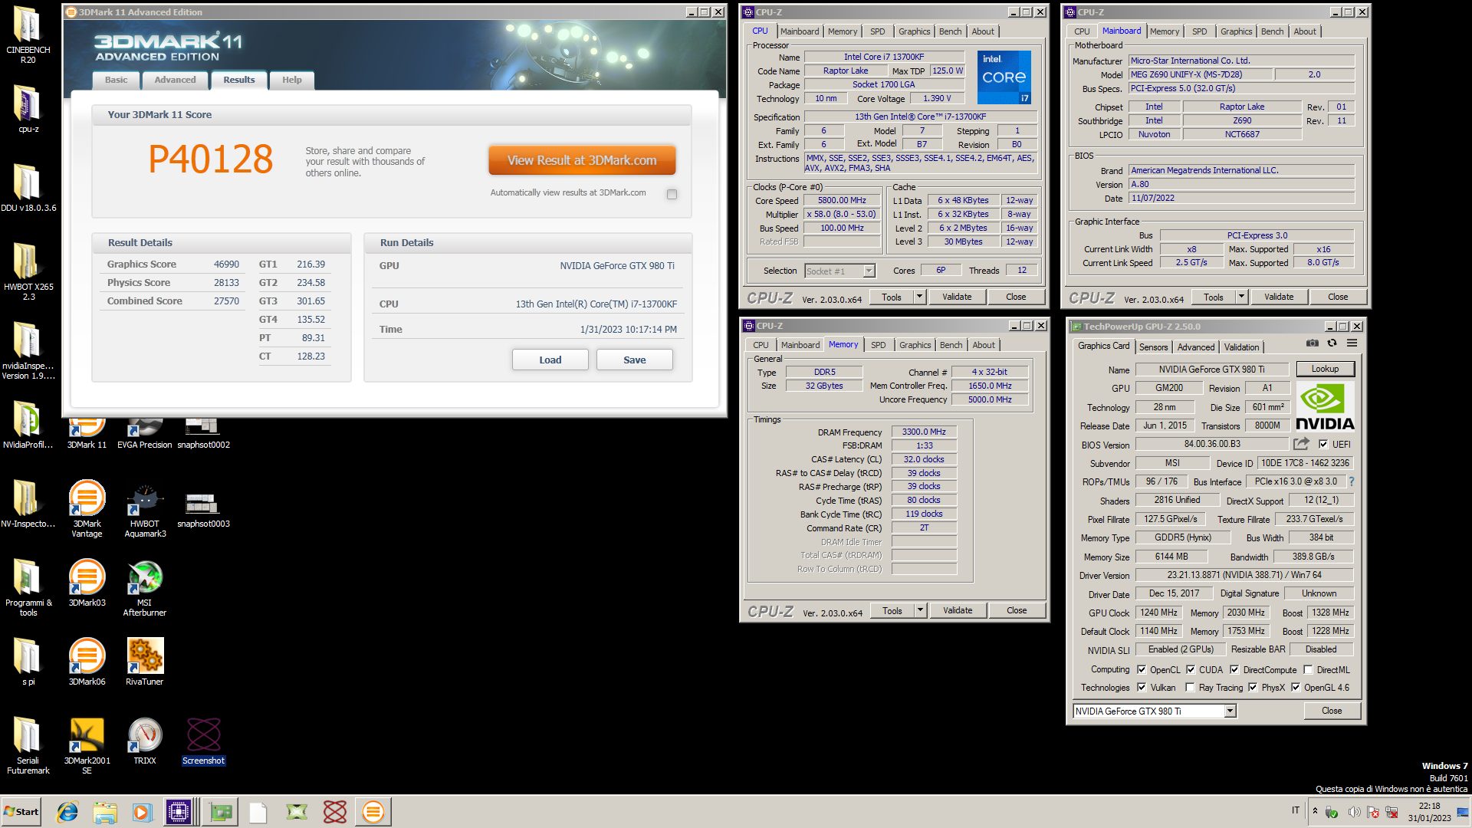The width and height of the screenshot is (1472, 828).
Task: Launch 3DMark Vantage from the desktop
Action: point(87,509)
